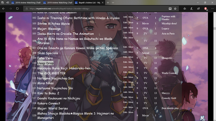
Task: Open Settings and more ellipsis menu
Action: tap(213, 9)
